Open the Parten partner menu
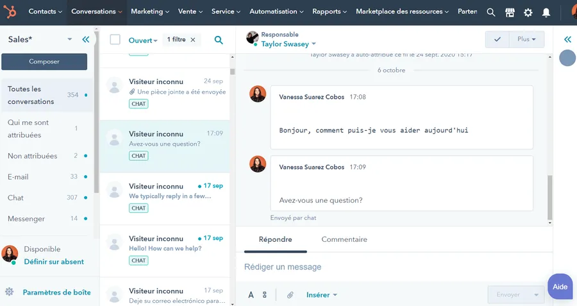Image resolution: width=577 pixels, height=306 pixels. 467,12
